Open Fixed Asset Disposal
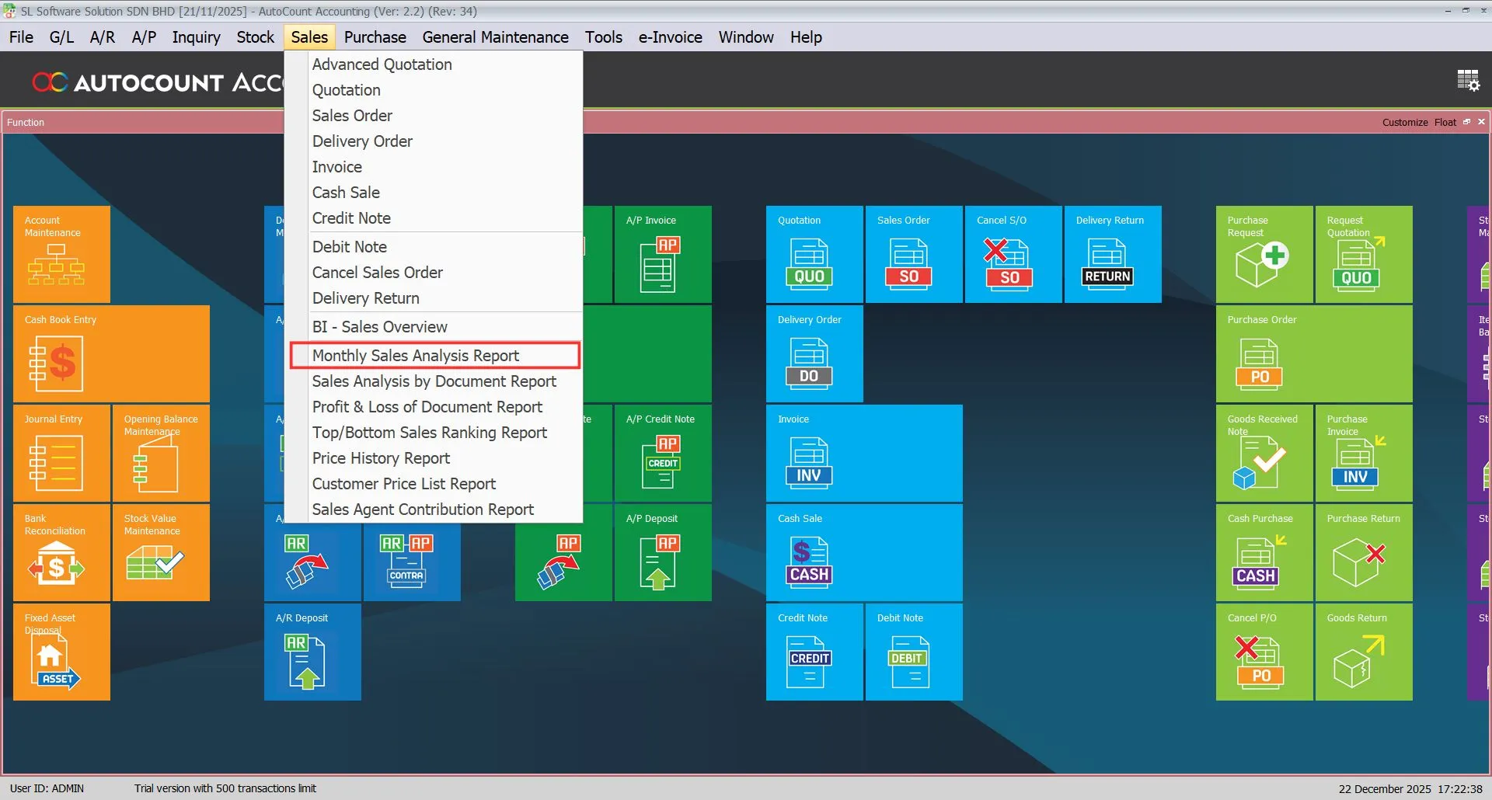1492x800 pixels. (61, 652)
